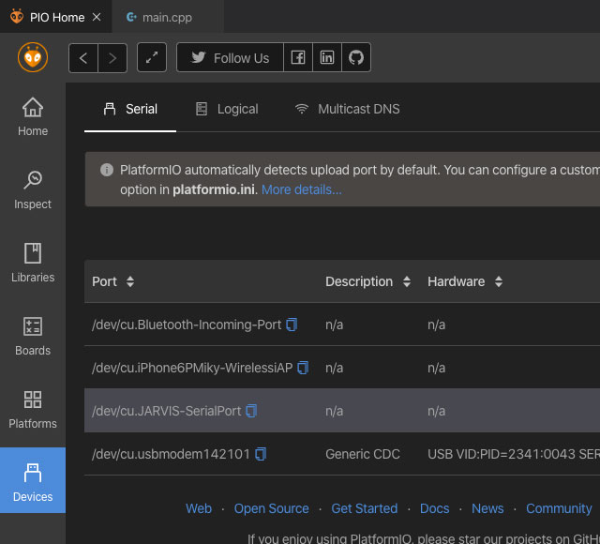Click the PlatformIO alien logo icon
The image size is (600, 544).
click(33, 57)
